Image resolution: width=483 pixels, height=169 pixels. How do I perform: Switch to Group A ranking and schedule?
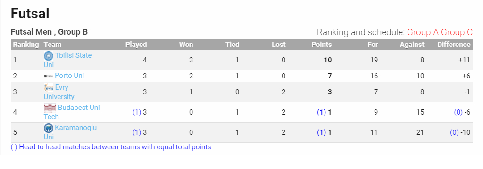423,32
